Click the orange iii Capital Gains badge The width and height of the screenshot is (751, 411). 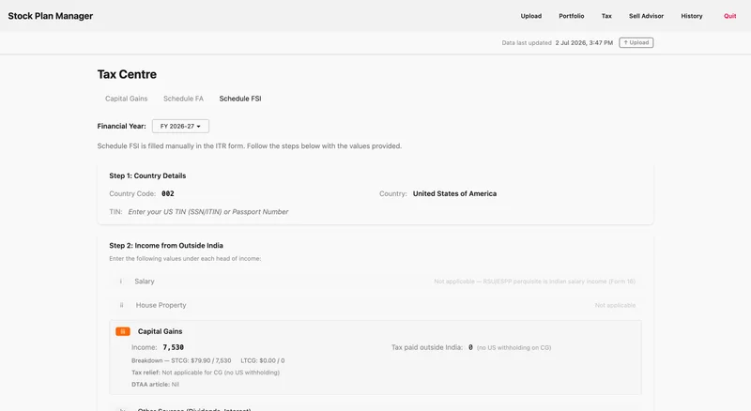coord(123,331)
